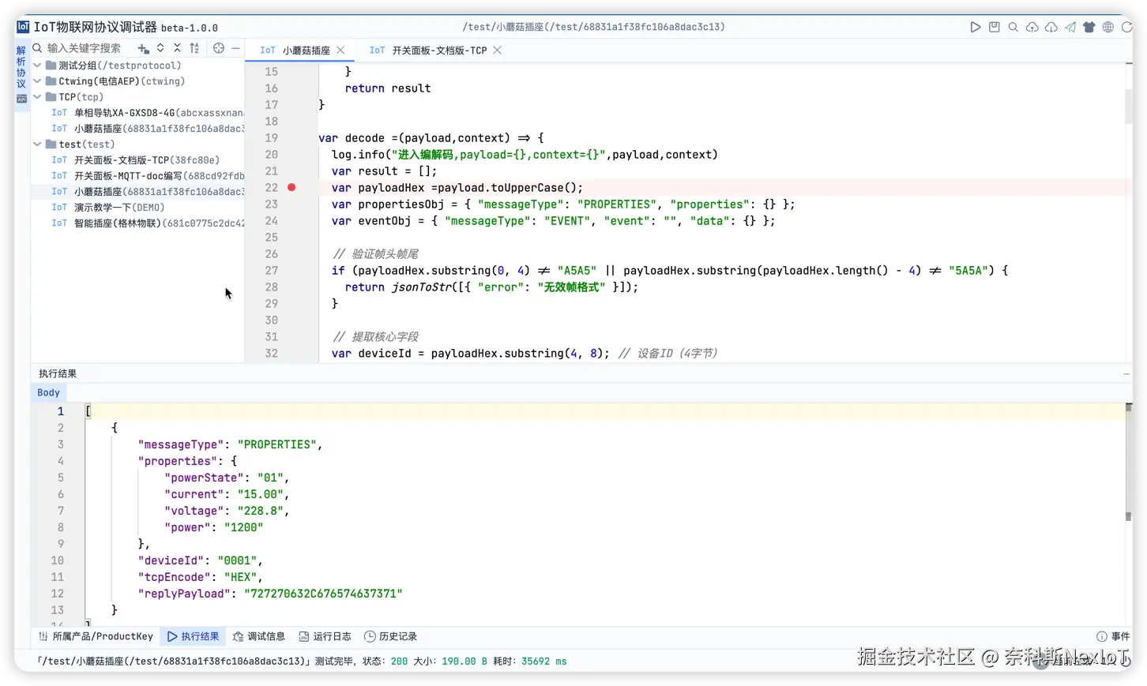Click the globe language icon
This screenshot has height=686, width=1147.
(1108, 27)
